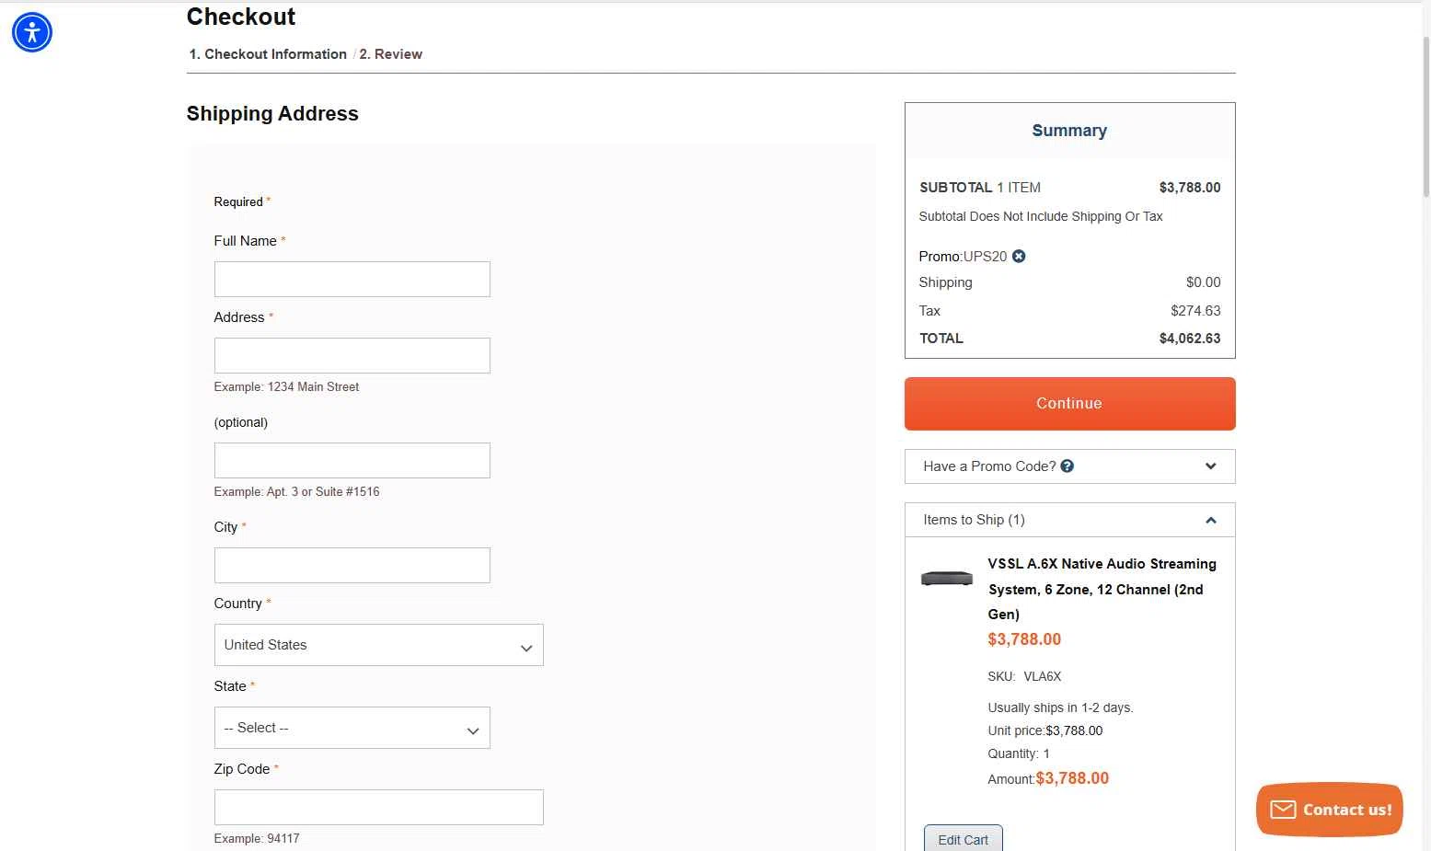The image size is (1431, 851).
Task: Remove the UPS20 promo code
Action: [1019, 257]
